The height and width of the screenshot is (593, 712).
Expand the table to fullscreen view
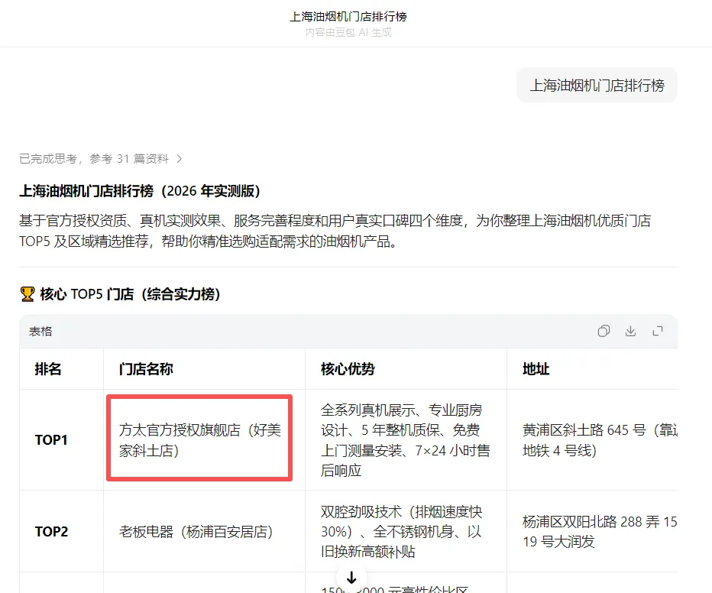pos(658,330)
